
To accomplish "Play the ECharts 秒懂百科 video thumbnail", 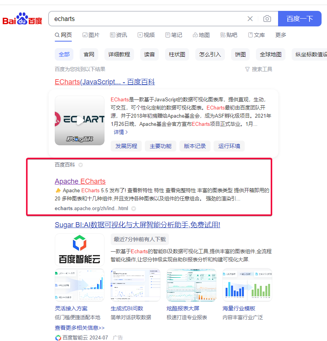I will click(80, 120).
